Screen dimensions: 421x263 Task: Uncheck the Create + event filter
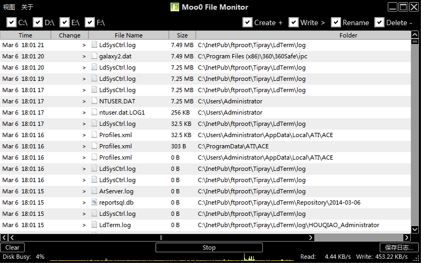pos(247,22)
